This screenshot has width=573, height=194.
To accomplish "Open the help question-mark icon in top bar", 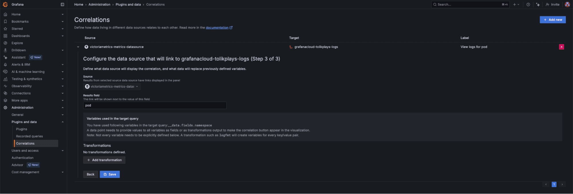I will coord(528,5).
